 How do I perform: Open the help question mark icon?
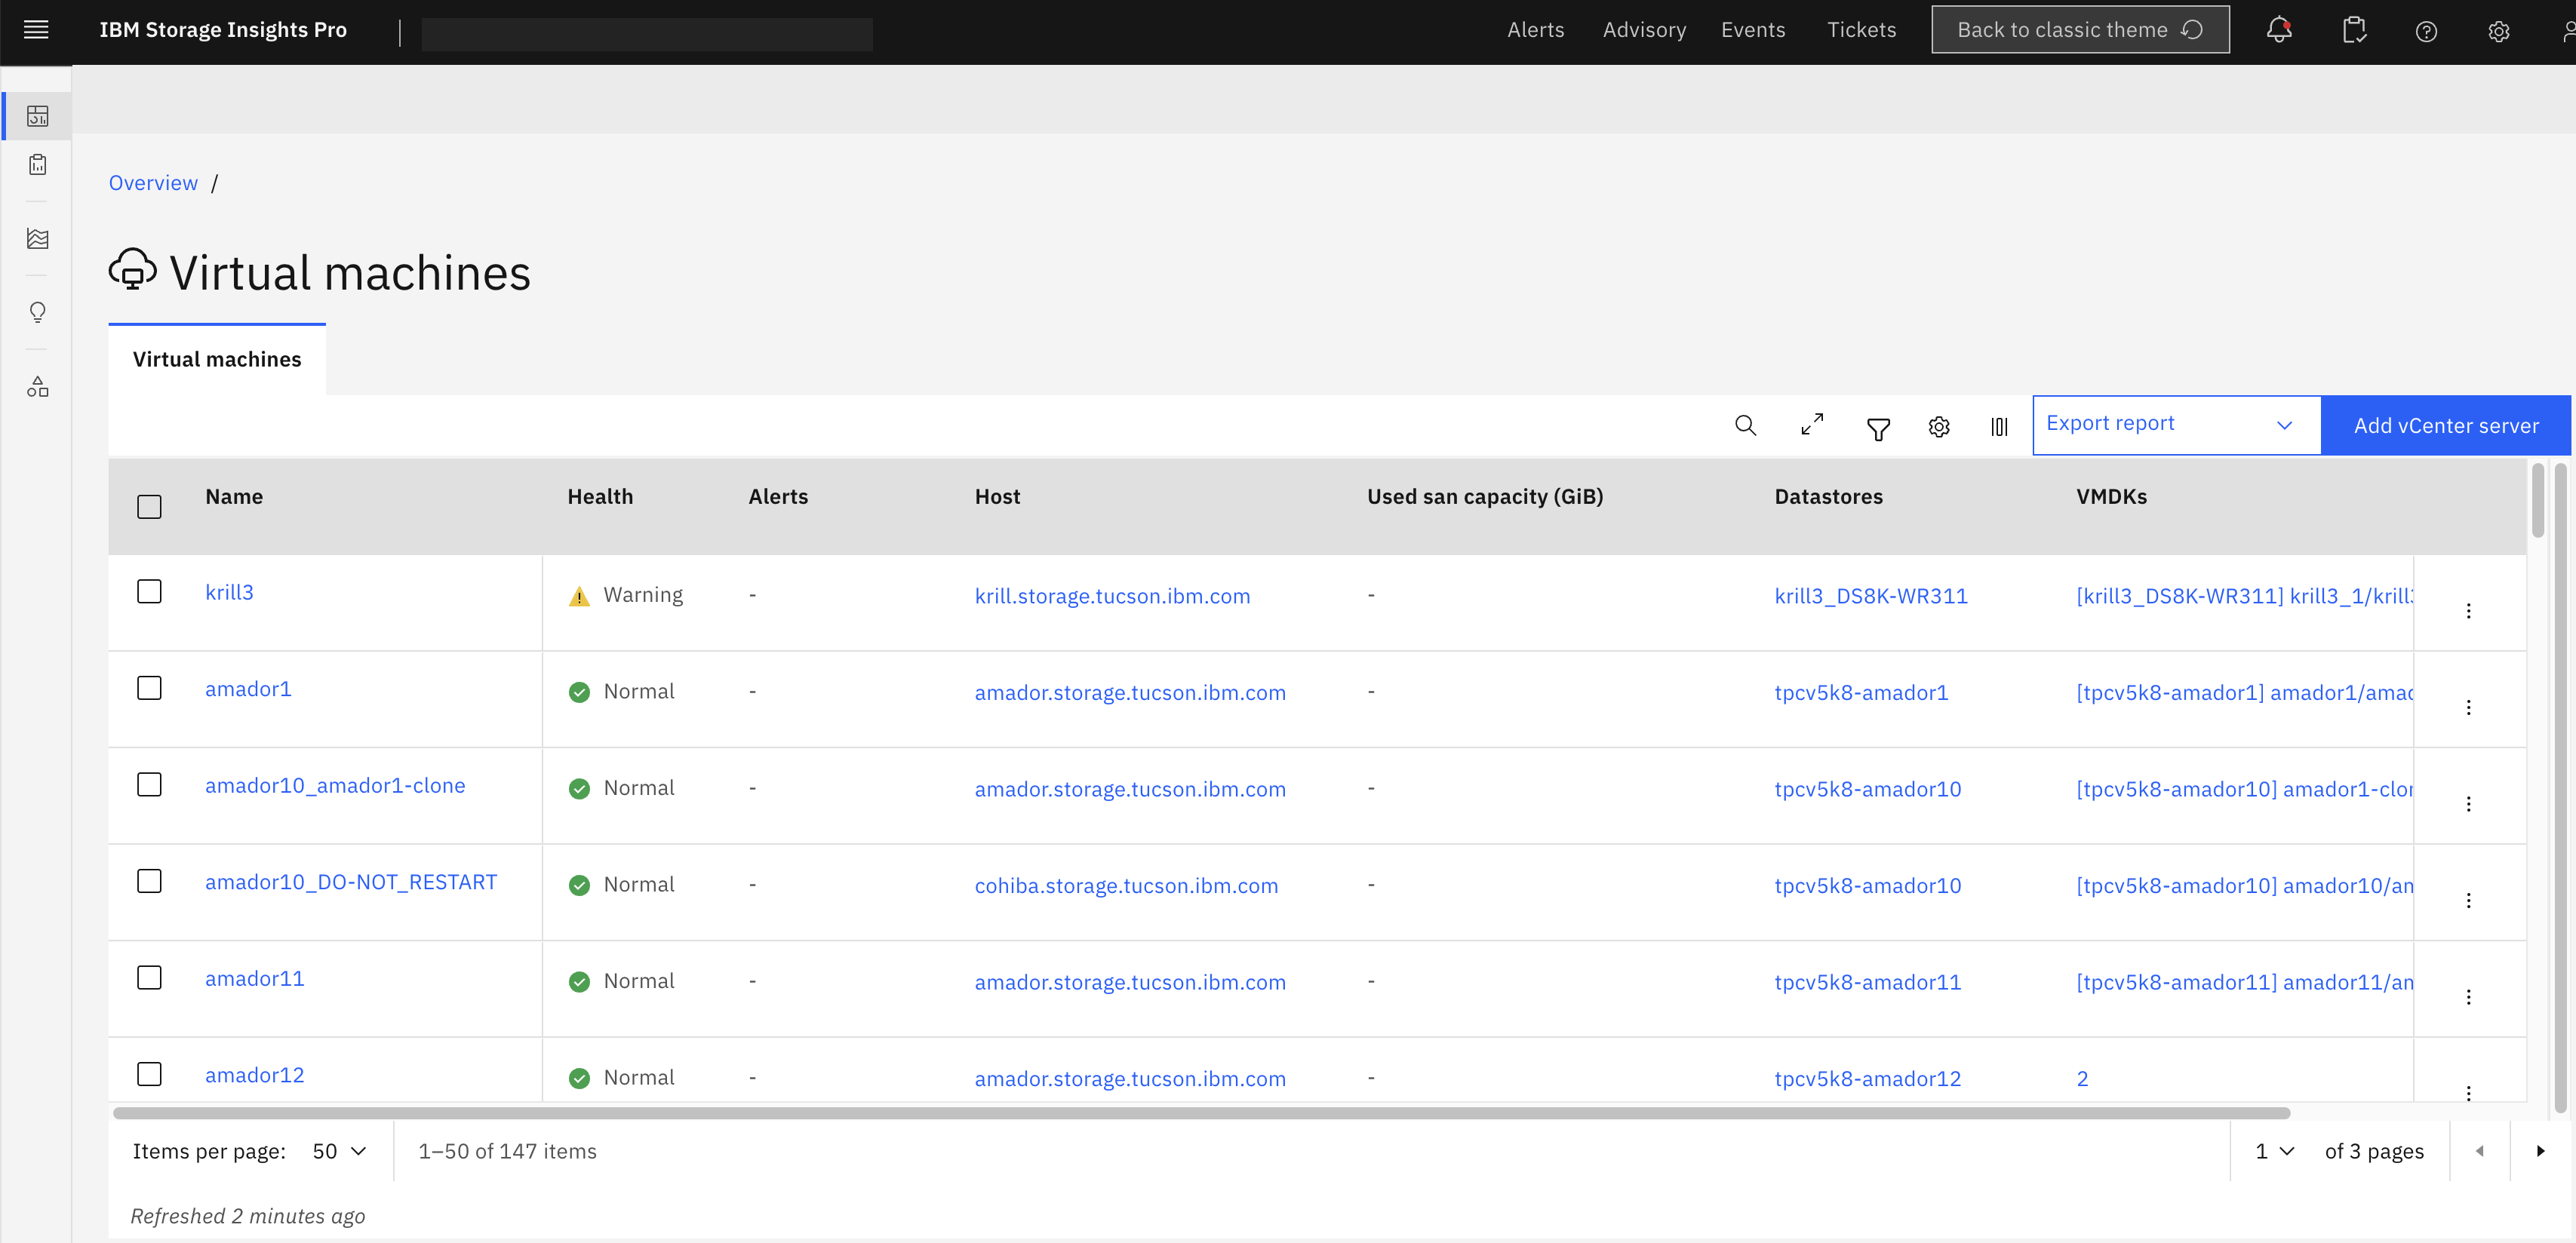[x=2426, y=31]
